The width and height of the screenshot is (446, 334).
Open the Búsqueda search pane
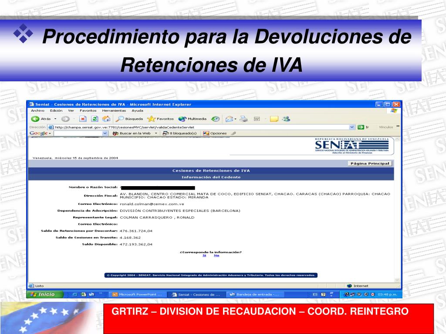[x=129, y=119]
